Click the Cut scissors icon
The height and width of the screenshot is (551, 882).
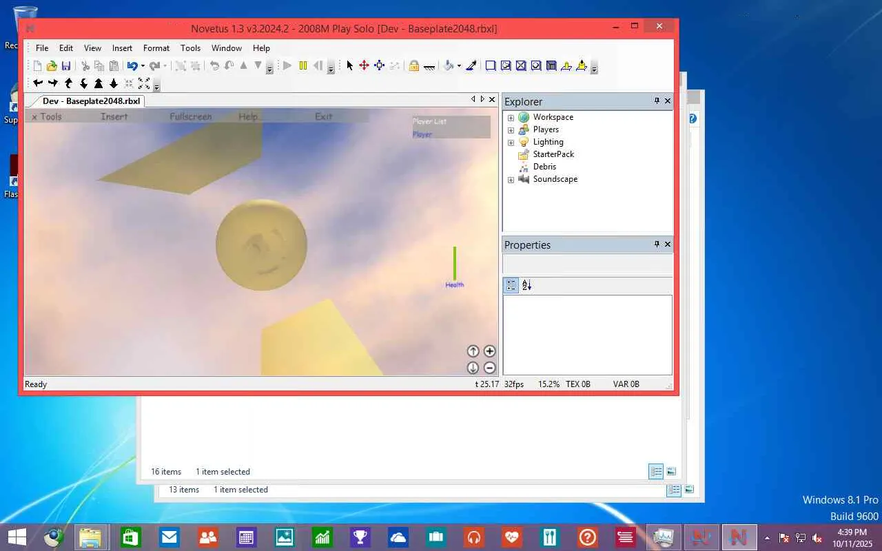point(85,66)
